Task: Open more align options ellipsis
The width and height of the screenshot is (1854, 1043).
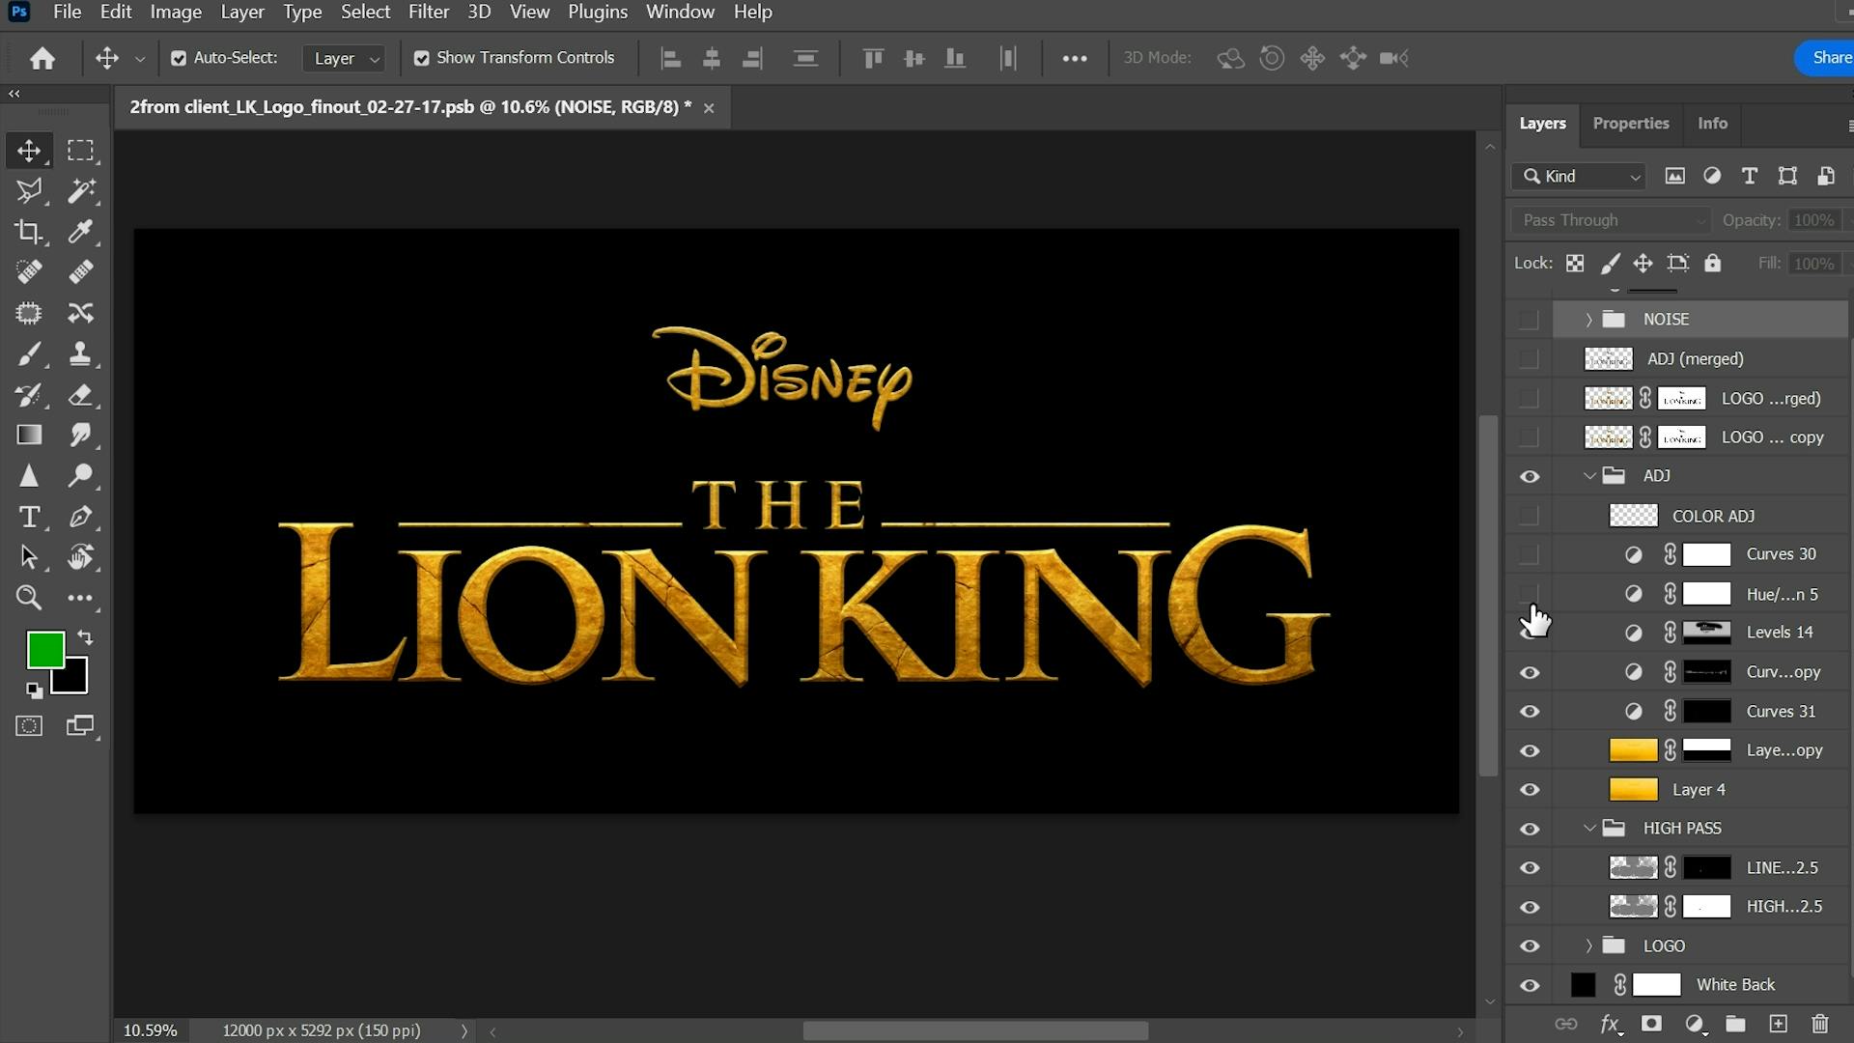Action: point(1075,58)
